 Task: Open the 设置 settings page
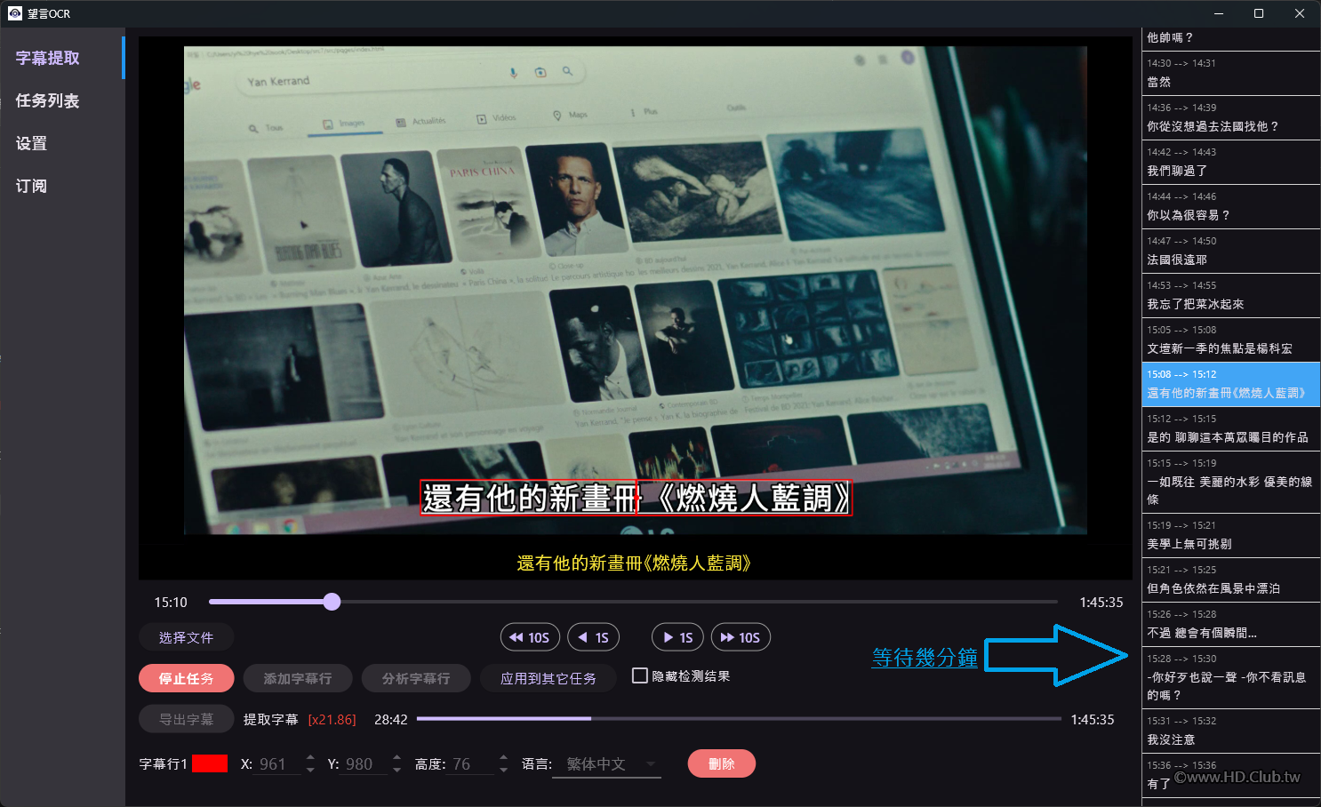click(x=62, y=143)
